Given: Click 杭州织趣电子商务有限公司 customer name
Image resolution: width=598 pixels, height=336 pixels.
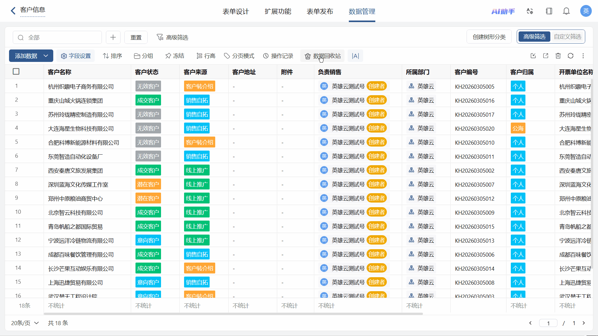Looking at the screenshot, I should (81, 86).
